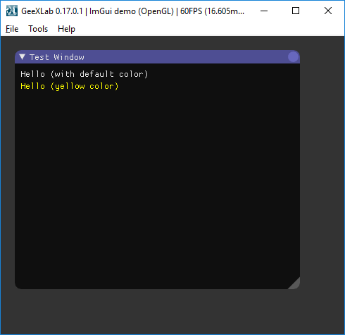Open the Tools menu
The image size is (345, 335).
click(x=38, y=29)
